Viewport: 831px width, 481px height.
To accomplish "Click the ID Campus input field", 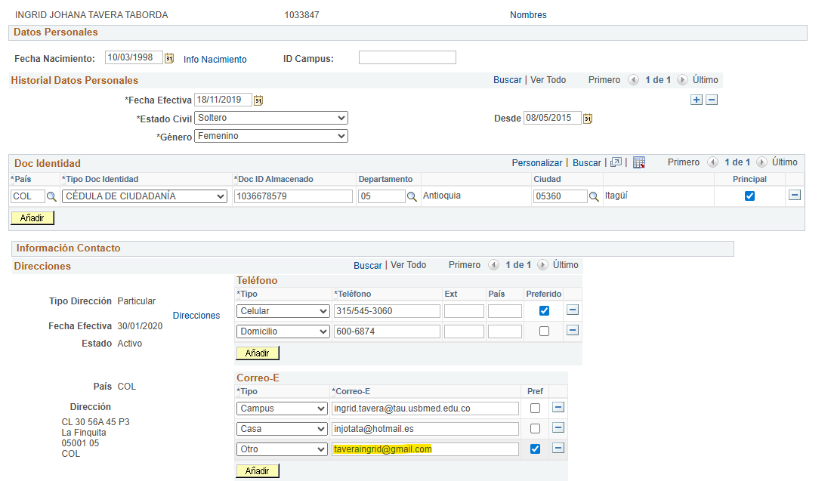I will 407,57.
